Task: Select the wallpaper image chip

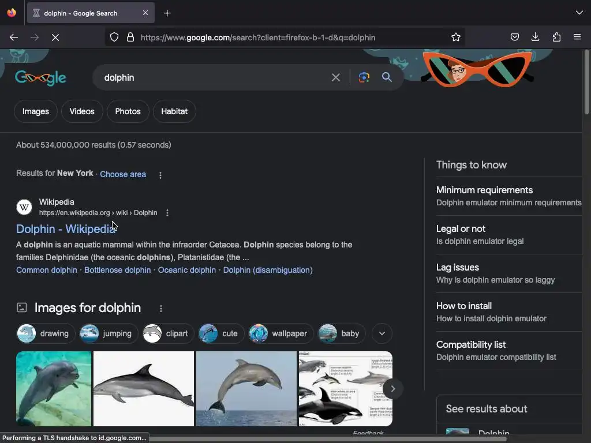Action: [280, 333]
